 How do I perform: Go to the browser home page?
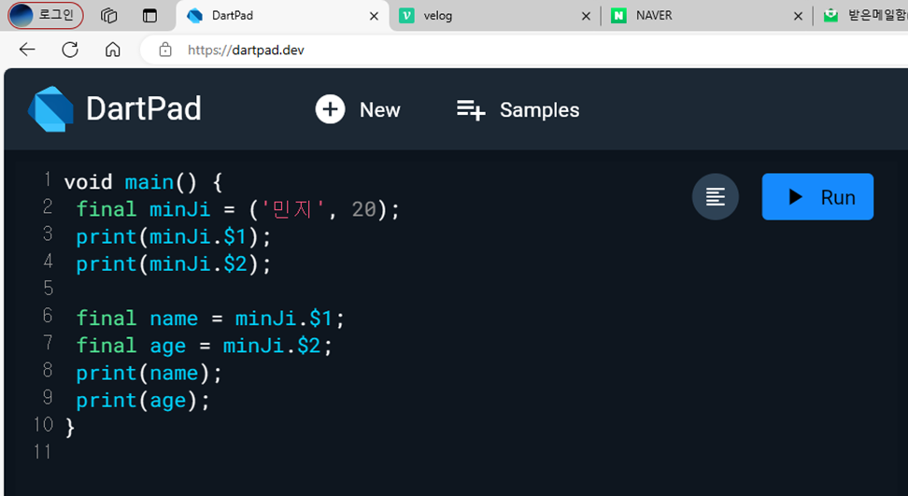click(112, 50)
